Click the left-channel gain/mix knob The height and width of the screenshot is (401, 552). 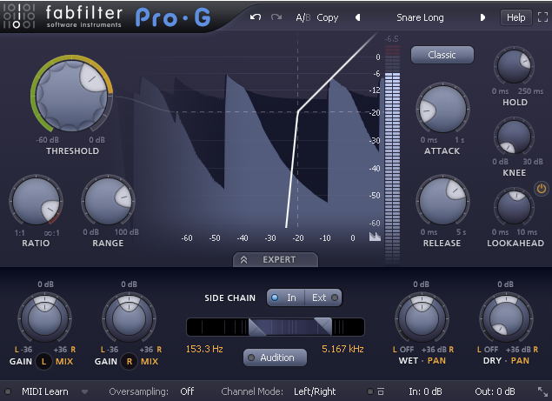(x=44, y=319)
